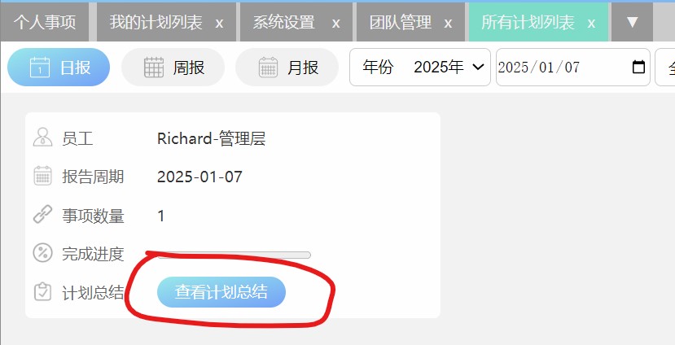The height and width of the screenshot is (345, 675).
Task: Select the 日报 daily report view
Action: point(59,67)
